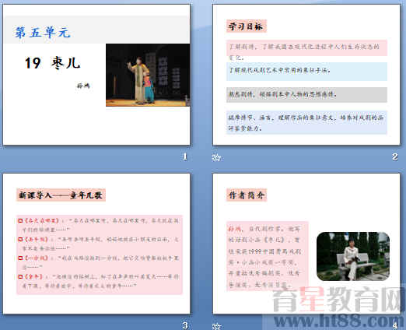Click the animation star icon under slide 4
The width and height of the screenshot is (406, 330).
click(x=216, y=326)
